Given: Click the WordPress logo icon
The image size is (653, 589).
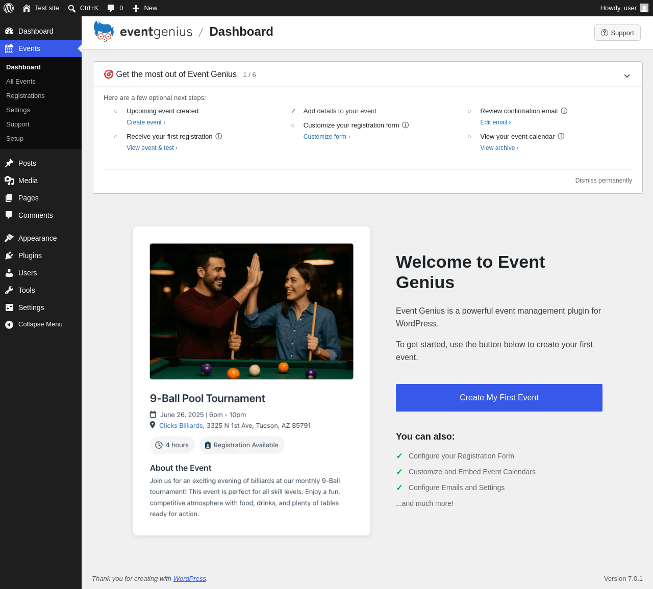Looking at the screenshot, I should (9, 8).
